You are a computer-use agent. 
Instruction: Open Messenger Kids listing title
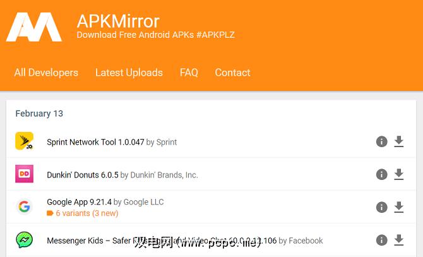click(162, 241)
